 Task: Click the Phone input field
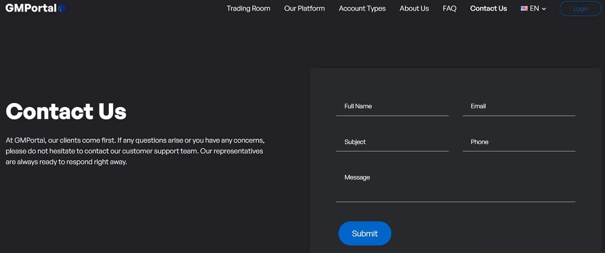[518, 142]
